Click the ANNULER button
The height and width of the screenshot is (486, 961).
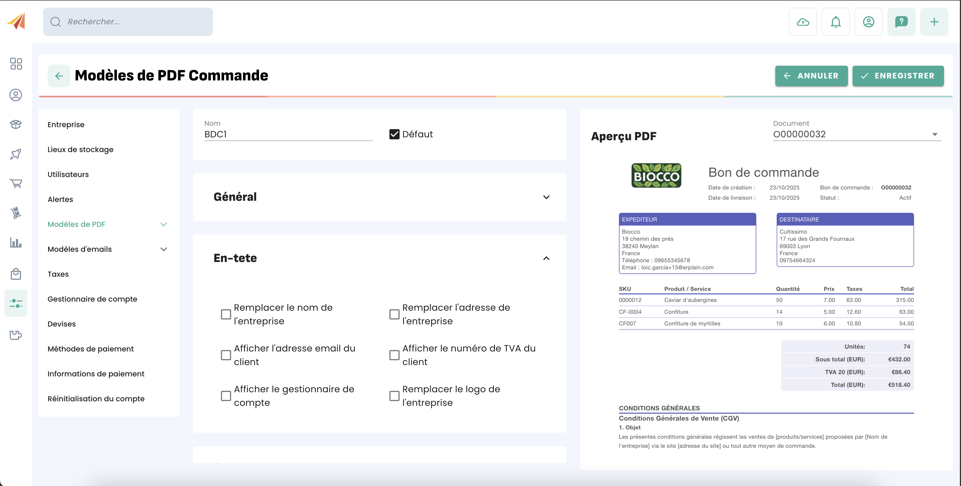click(811, 76)
